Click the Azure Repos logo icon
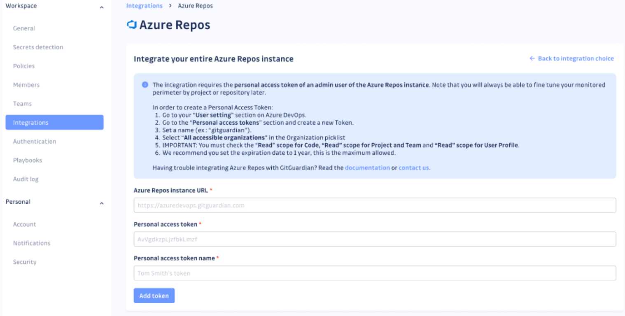Image resolution: width=625 pixels, height=316 pixels. [x=131, y=25]
